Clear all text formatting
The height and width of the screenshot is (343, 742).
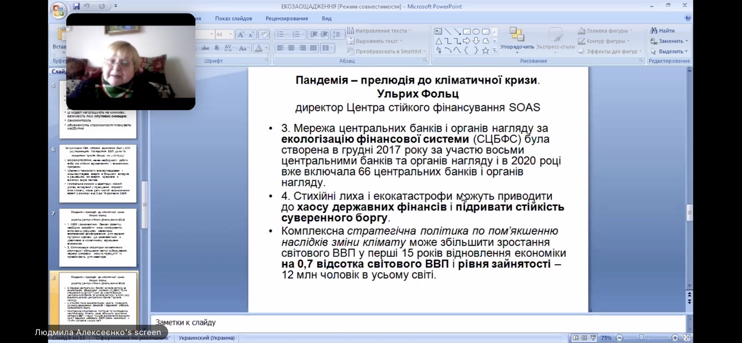coord(264,34)
